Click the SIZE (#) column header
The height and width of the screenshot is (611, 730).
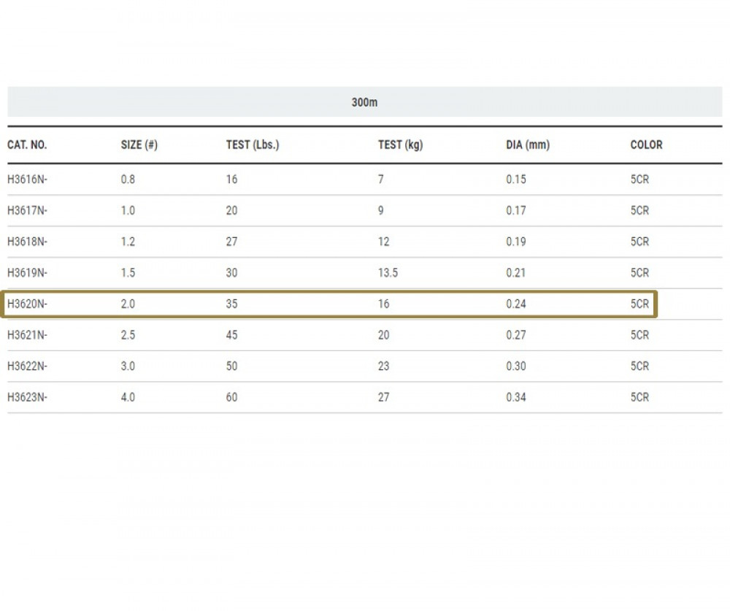coord(139,145)
